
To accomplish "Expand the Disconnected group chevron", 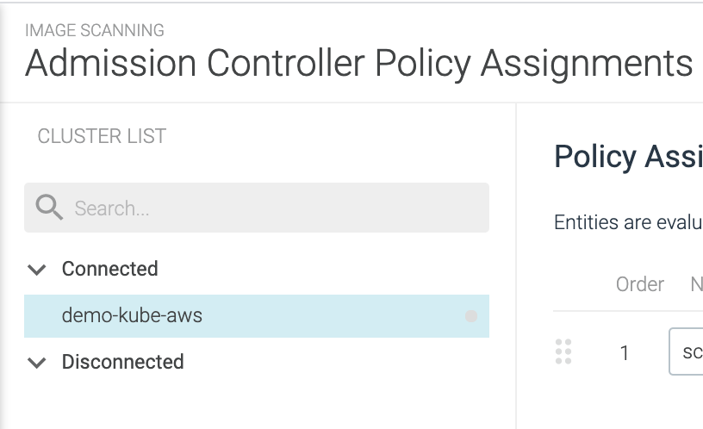I will coord(36,363).
